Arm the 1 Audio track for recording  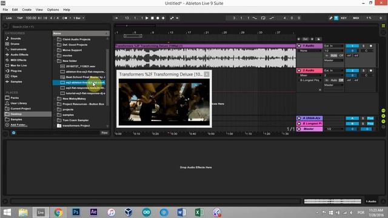click(371, 46)
